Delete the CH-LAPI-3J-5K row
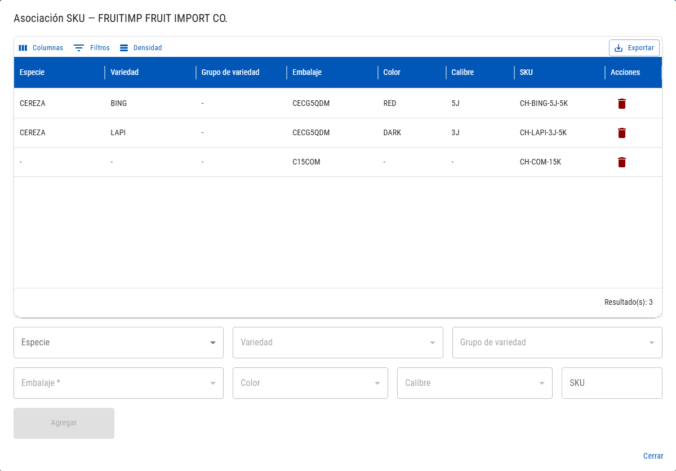 (621, 133)
